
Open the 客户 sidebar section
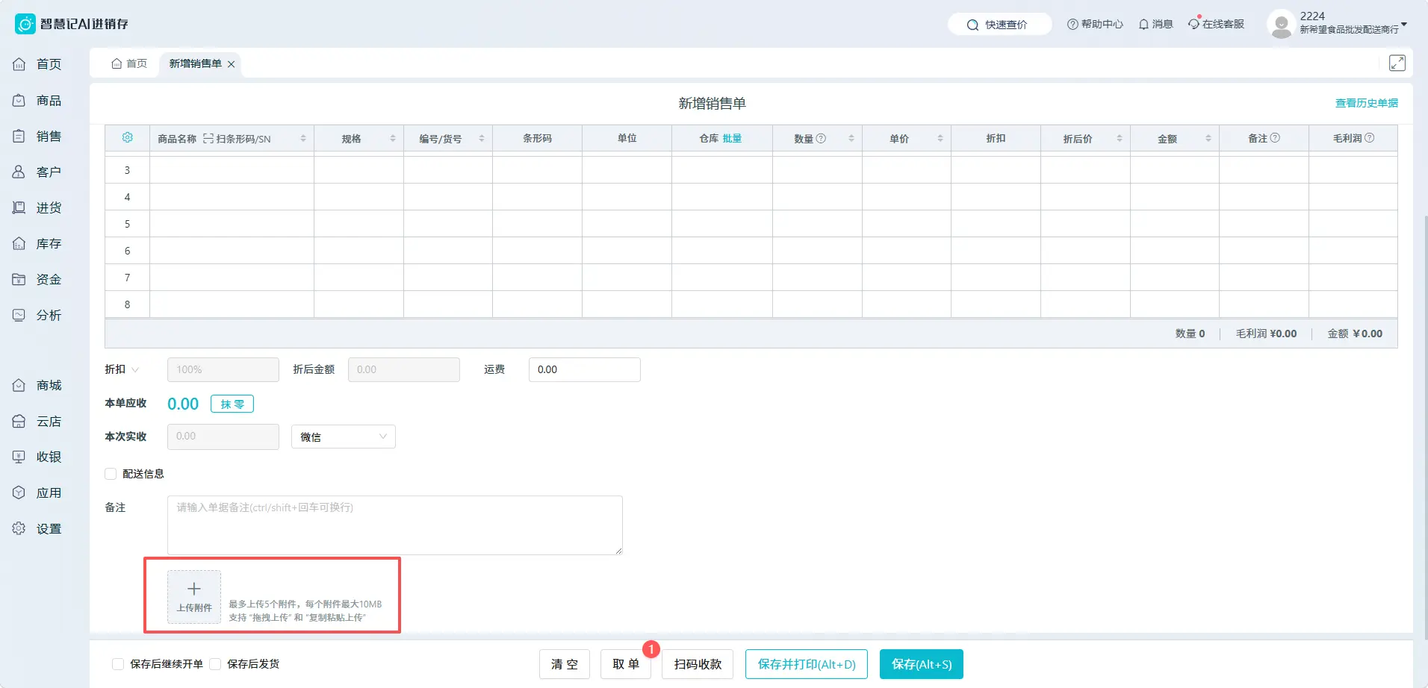tap(37, 172)
